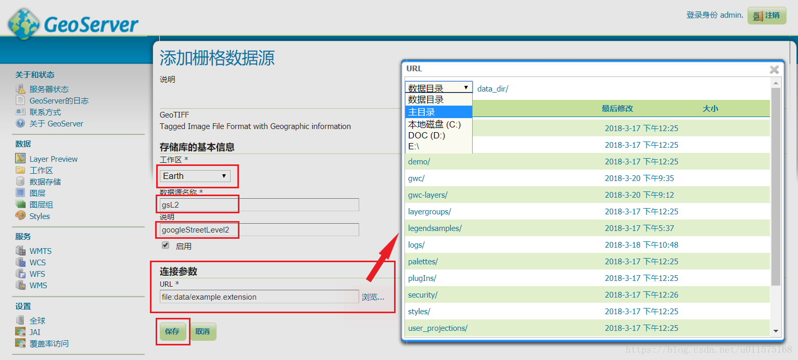
Task: Click the 注销 logout button
Action: pyautogui.click(x=767, y=16)
